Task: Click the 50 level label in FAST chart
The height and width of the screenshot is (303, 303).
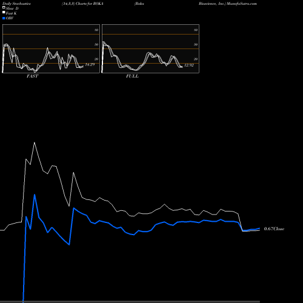Action: pyautogui.click(x=96, y=44)
